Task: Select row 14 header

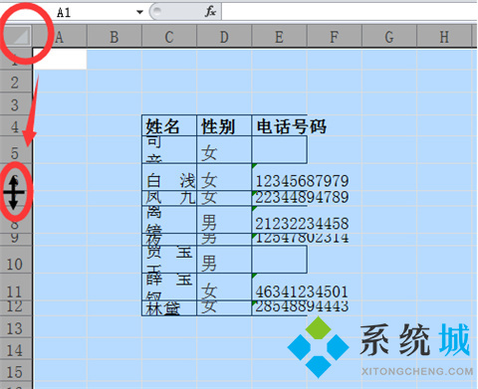Action: tap(15, 349)
